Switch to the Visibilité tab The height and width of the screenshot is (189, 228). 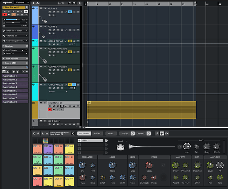point(20,2)
